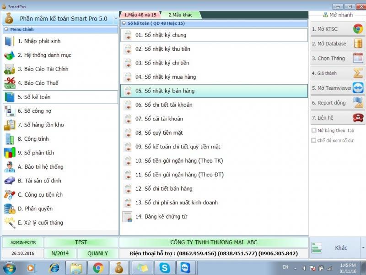366x275 pixels.
Task: Collapse the Sổ kế toán section header
Action: pyautogui.click(x=123, y=23)
